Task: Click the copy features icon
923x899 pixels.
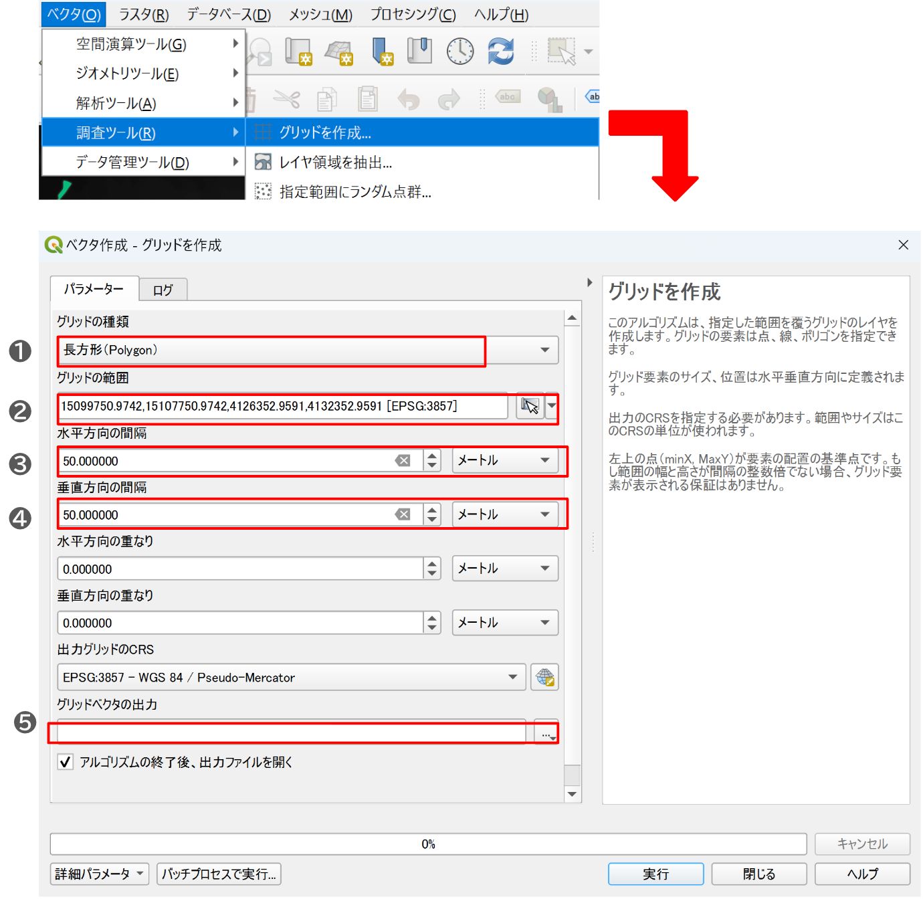Action: coord(326,100)
